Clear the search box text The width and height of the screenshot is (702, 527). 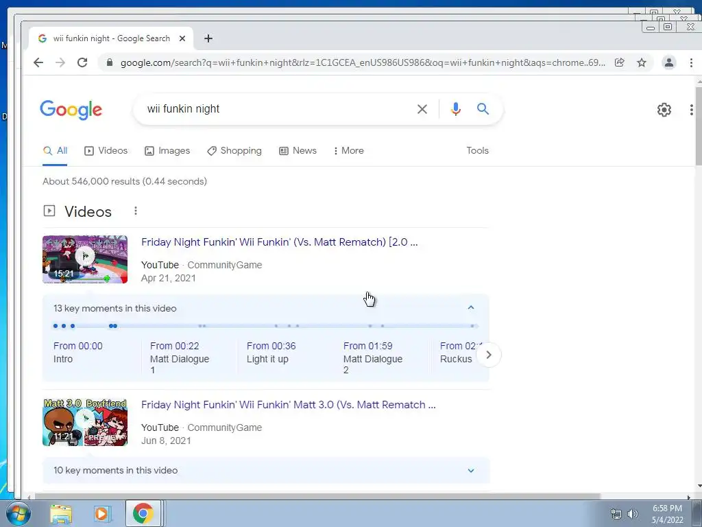422,109
